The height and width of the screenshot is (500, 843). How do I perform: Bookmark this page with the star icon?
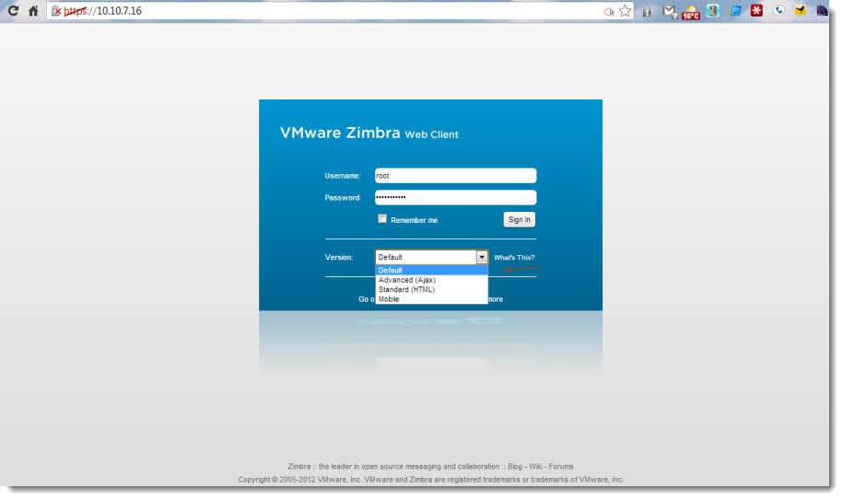[625, 11]
